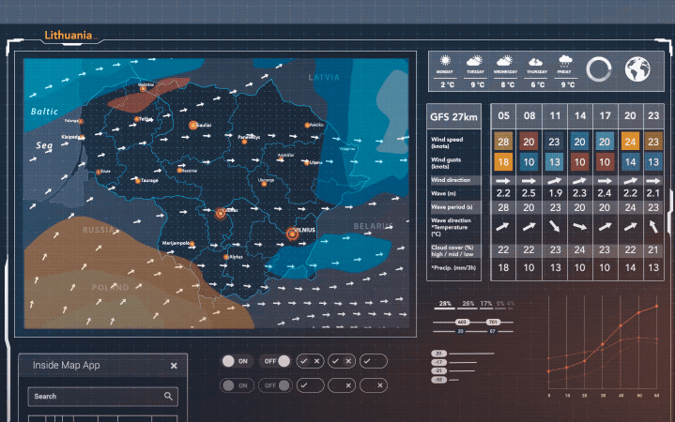Image resolution: width=675 pixels, height=422 pixels.
Task: Click the slider handle labeled 701
Action: (493, 322)
